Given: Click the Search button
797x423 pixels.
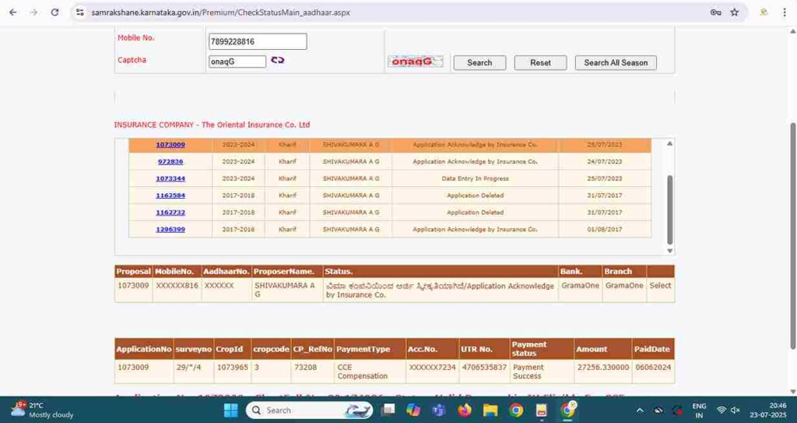Looking at the screenshot, I should 479,62.
